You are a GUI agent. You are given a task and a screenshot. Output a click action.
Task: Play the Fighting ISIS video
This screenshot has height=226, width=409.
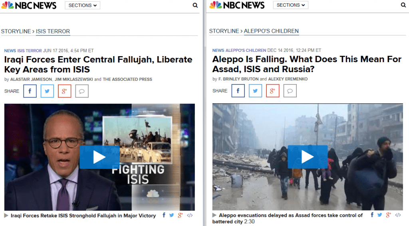point(99,157)
